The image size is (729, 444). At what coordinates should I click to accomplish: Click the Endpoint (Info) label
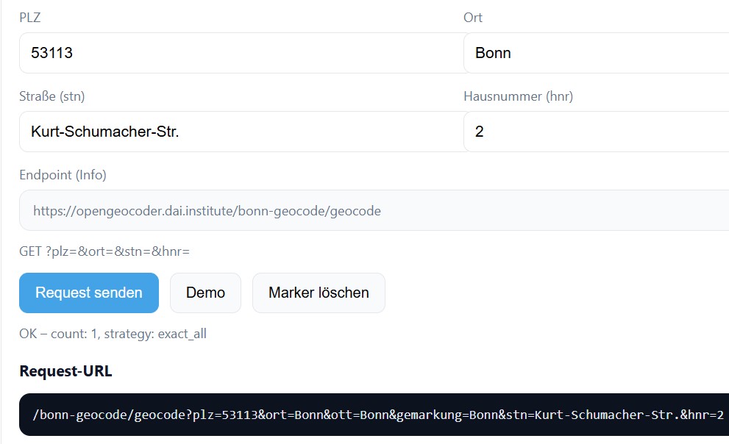(x=63, y=175)
